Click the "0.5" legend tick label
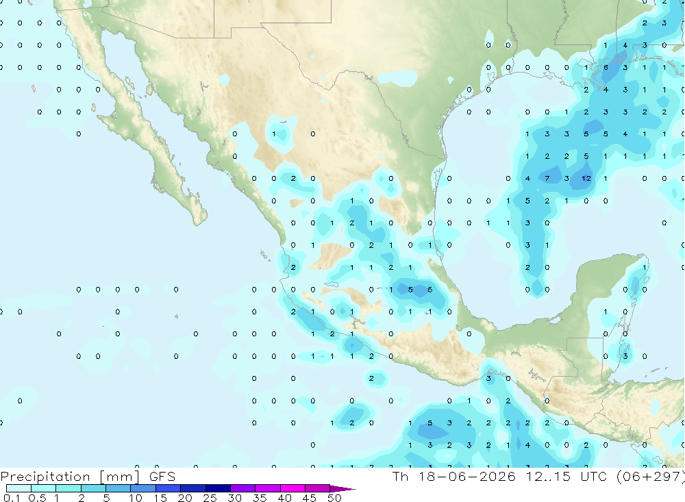685x502 pixels. [37, 498]
